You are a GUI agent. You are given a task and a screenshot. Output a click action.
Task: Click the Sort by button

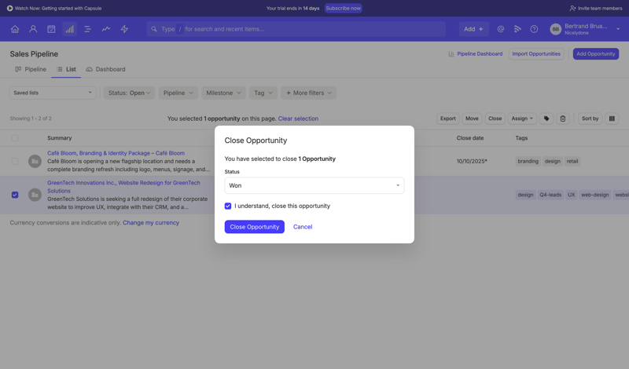590,119
